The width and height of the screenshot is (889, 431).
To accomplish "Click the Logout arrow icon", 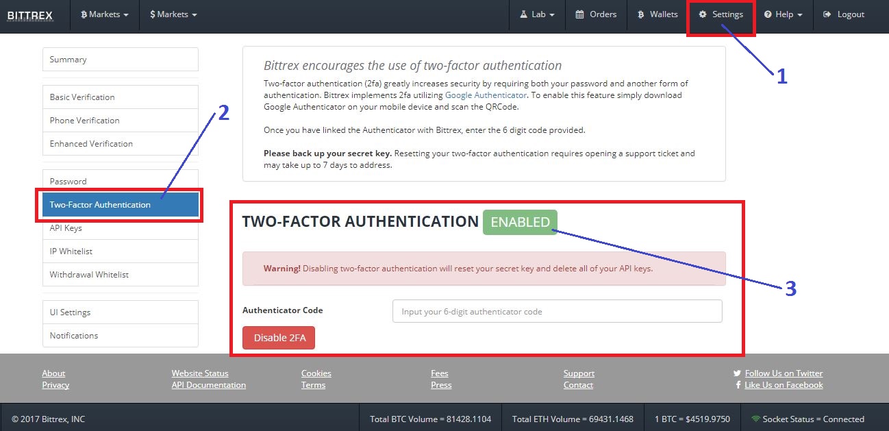I will (827, 14).
